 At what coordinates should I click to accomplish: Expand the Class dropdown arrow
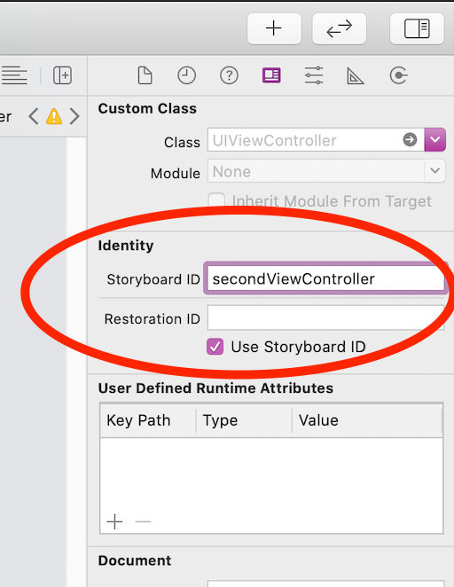coord(434,140)
